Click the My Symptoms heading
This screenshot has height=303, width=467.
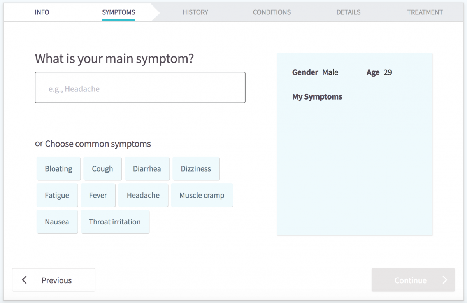click(317, 97)
